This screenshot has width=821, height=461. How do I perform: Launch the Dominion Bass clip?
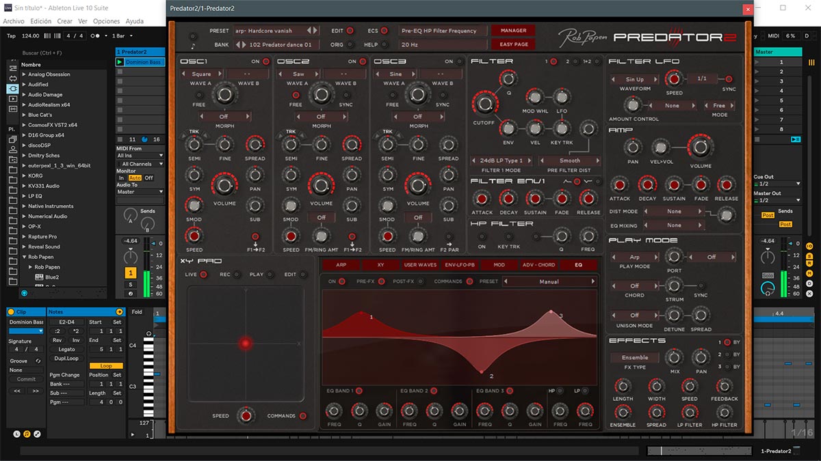(x=120, y=62)
